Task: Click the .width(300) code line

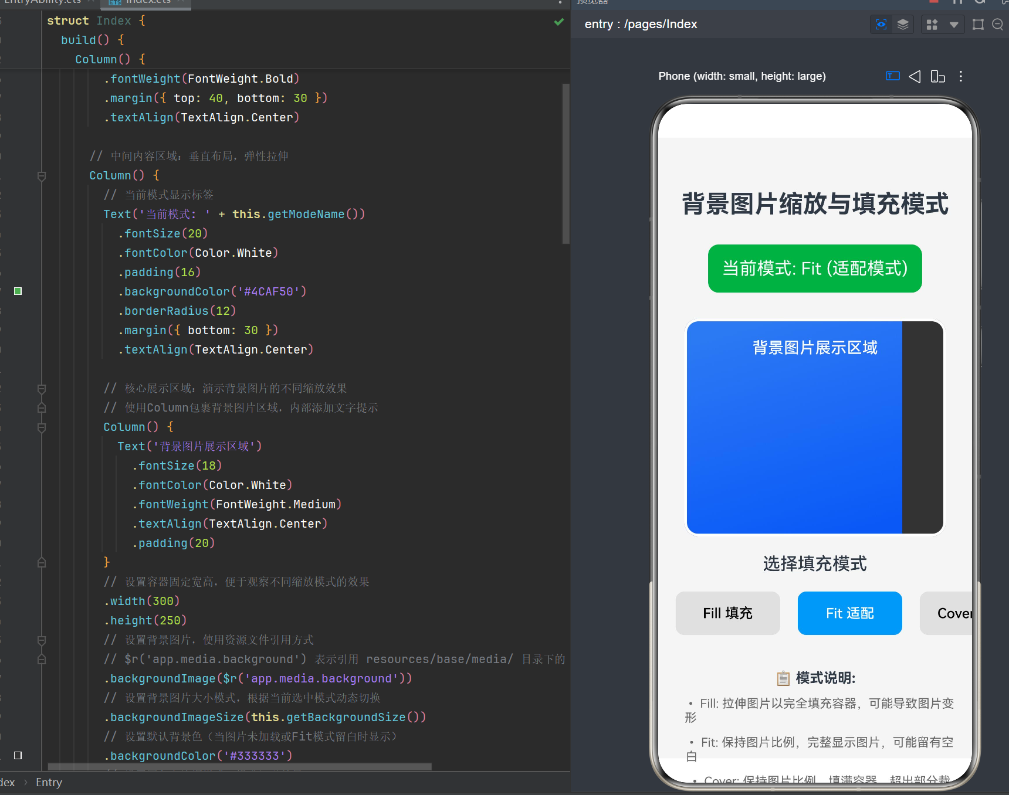Action: coord(142,601)
